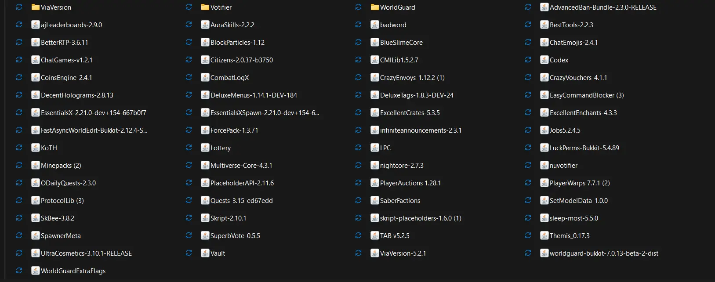Screen dimensions: 715x282
Task: Select the file TAB v5.2.5
Action: coord(395,236)
